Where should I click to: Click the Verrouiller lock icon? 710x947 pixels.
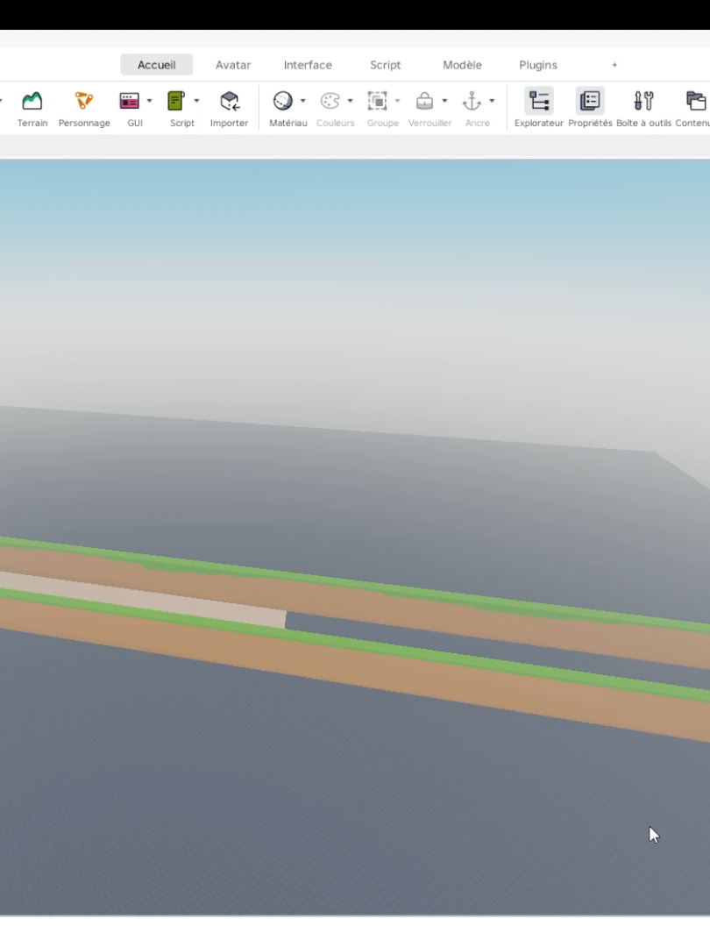click(425, 101)
